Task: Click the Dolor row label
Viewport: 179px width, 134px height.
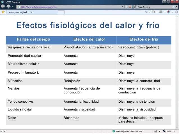Action: coord(12,118)
